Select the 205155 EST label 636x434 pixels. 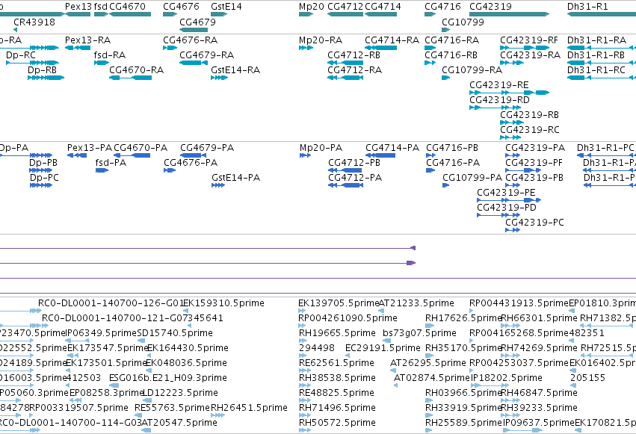click(x=587, y=378)
